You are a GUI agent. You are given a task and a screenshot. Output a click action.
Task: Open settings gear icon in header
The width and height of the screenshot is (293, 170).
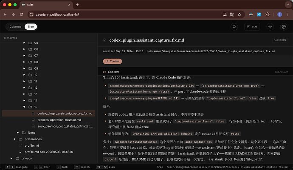284,27
